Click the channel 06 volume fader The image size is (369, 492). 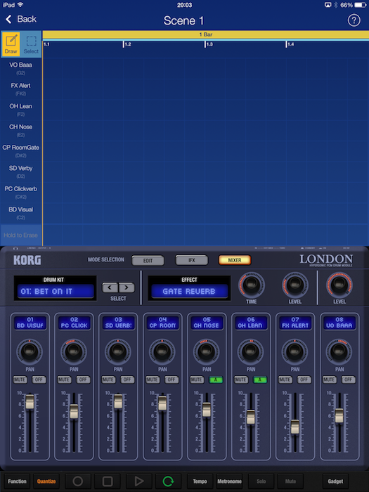pyautogui.click(x=251, y=417)
